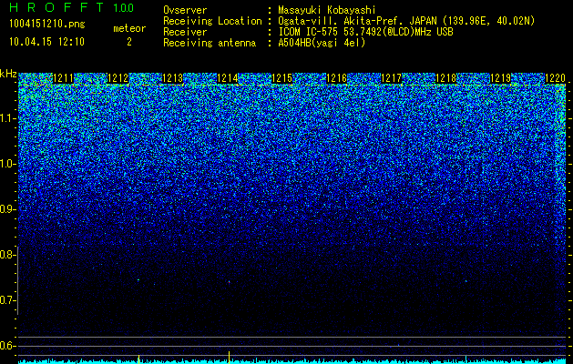This screenshot has width=573, height=364.
Task: Click the 'Receiving Location' label
Action: coord(212,21)
